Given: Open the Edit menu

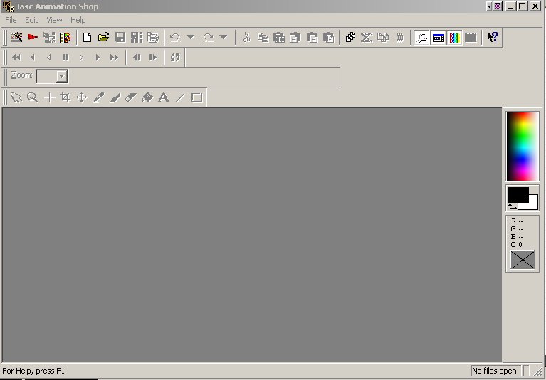Looking at the screenshot, I should (31, 20).
